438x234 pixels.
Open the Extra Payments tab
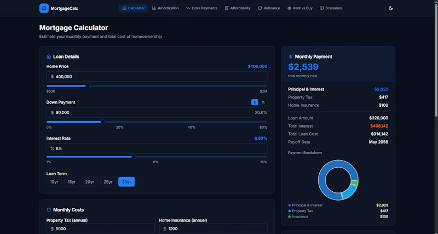(x=201, y=8)
